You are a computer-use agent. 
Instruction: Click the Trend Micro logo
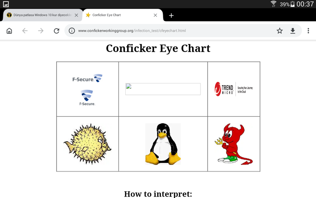point(233,89)
